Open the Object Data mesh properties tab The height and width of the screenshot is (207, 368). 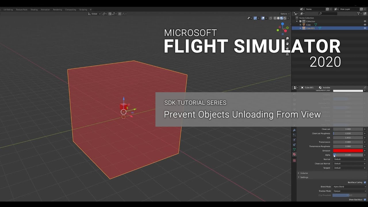[x=294, y=149]
